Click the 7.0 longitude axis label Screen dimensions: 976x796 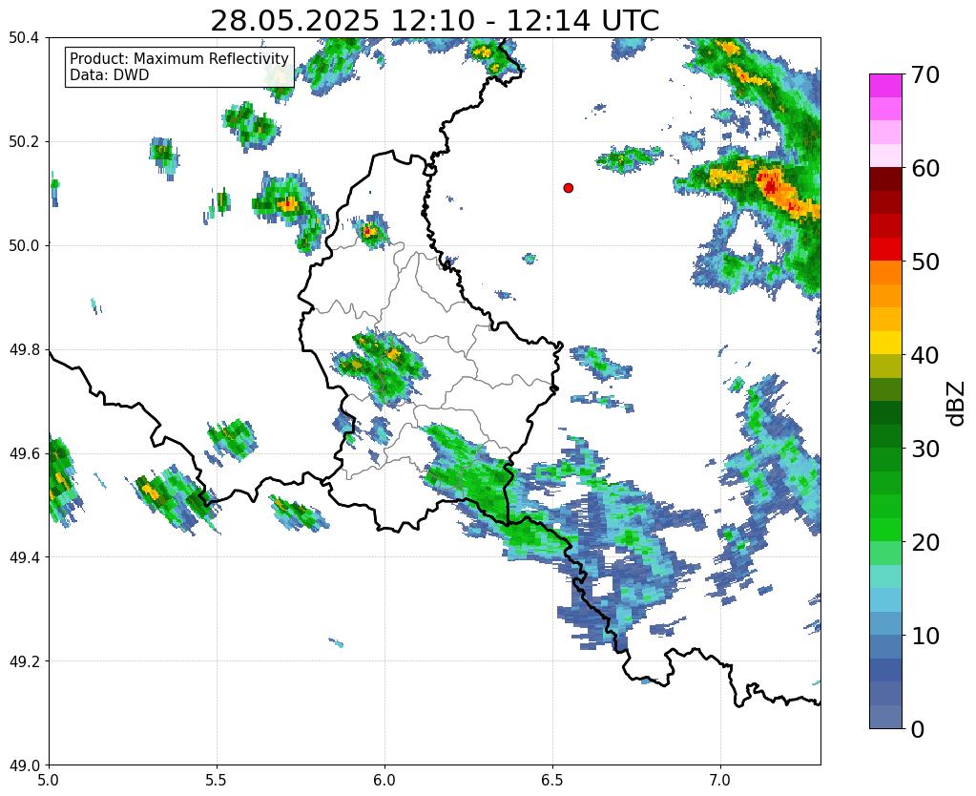[x=720, y=780]
